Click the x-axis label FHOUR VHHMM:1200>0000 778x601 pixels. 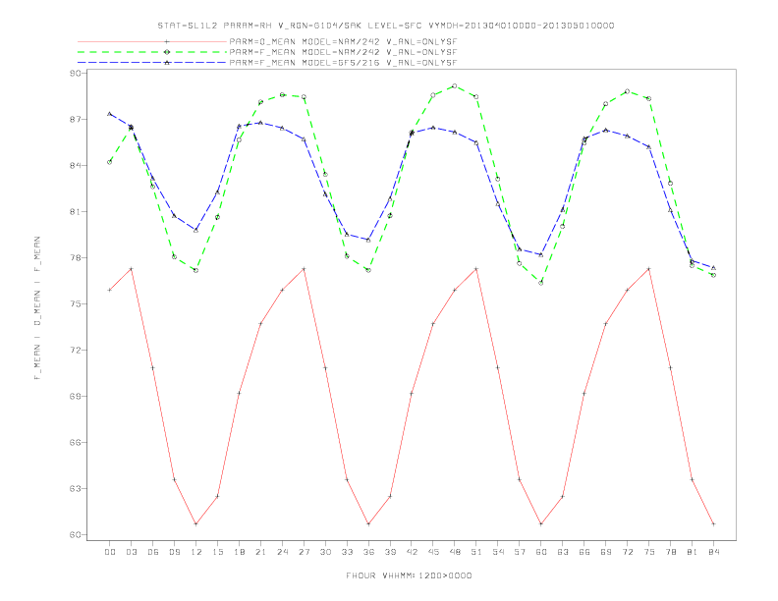pyautogui.click(x=409, y=575)
